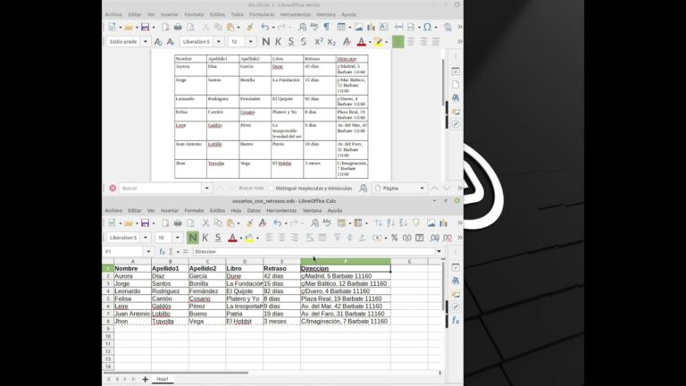
Task: Click Save icon in Calc toolbar
Action: 146,223
